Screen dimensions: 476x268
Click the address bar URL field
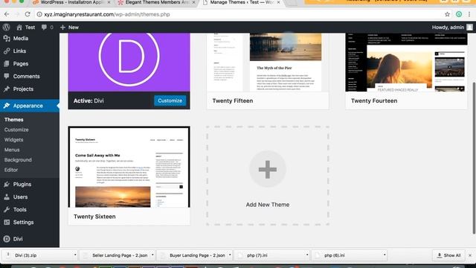coord(239,14)
